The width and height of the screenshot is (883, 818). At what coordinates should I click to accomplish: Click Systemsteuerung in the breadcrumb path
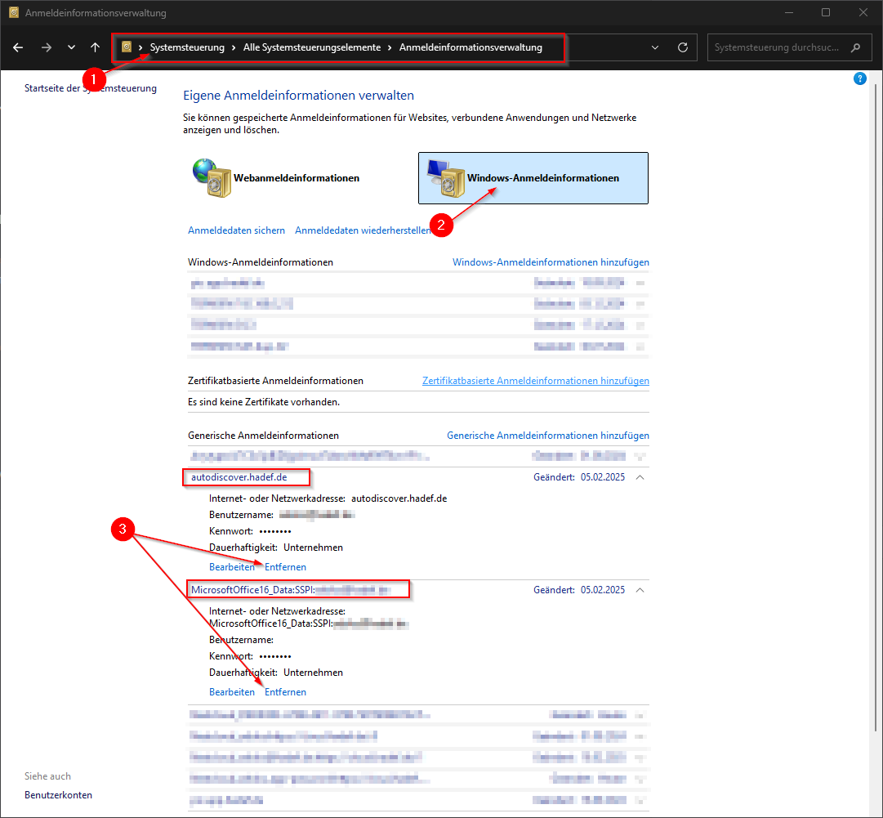tap(187, 47)
